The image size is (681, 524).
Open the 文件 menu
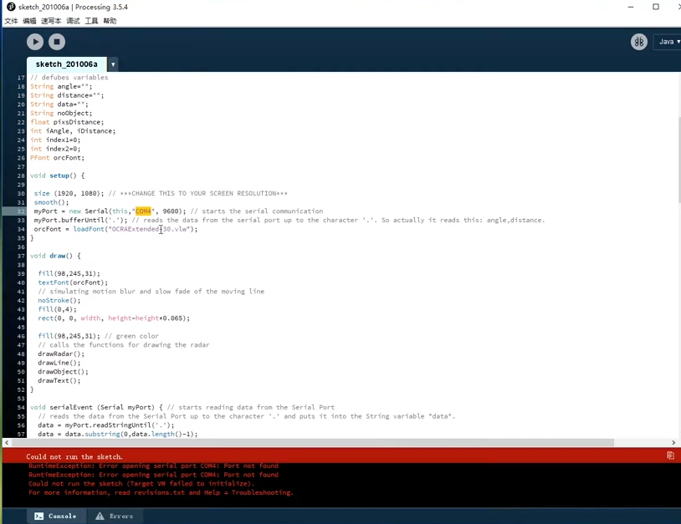11,21
